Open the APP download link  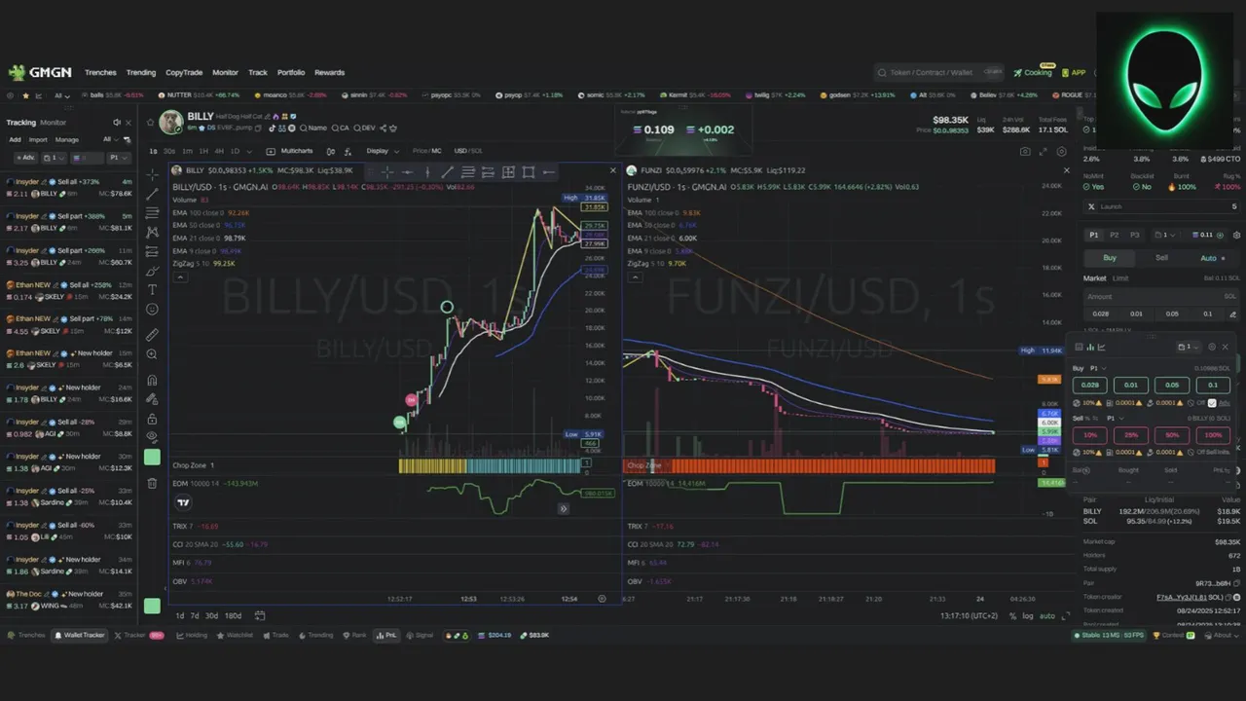1074,73
